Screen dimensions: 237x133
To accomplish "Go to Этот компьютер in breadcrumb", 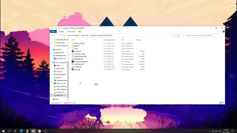I will [73, 35].
